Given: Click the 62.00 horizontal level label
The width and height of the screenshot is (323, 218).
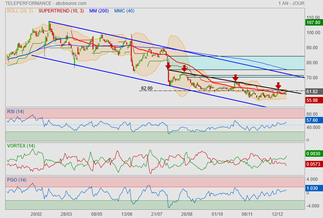Looking at the screenshot, I should click(146, 88).
